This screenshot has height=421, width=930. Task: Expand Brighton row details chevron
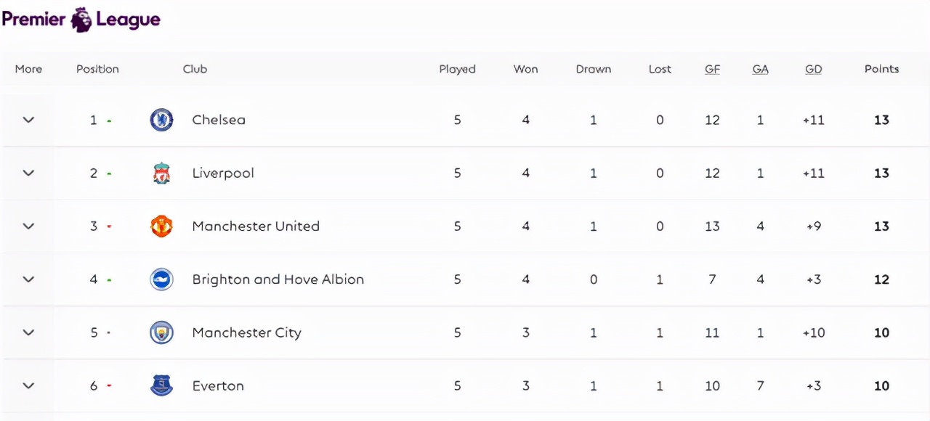click(x=28, y=279)
